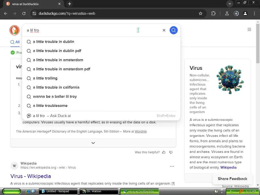
Task: Click the page vertical scrollbar thumb
Action: click(258, 43)
